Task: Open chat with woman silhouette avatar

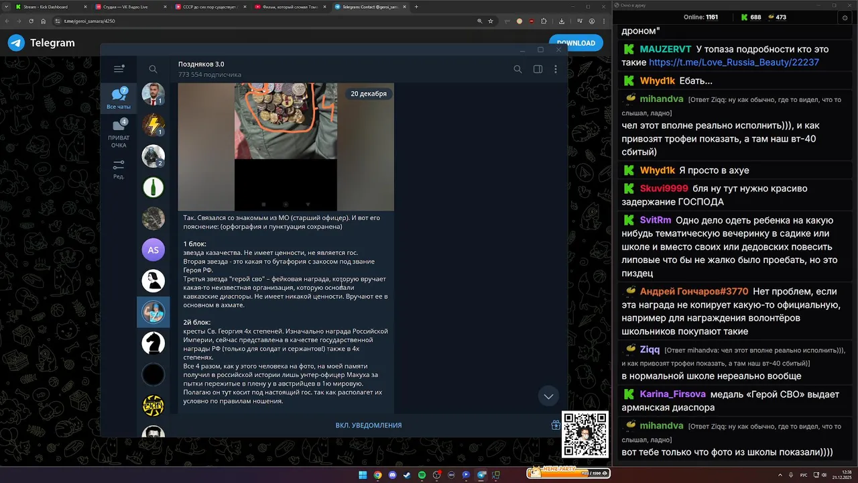Action: [154, 280]
